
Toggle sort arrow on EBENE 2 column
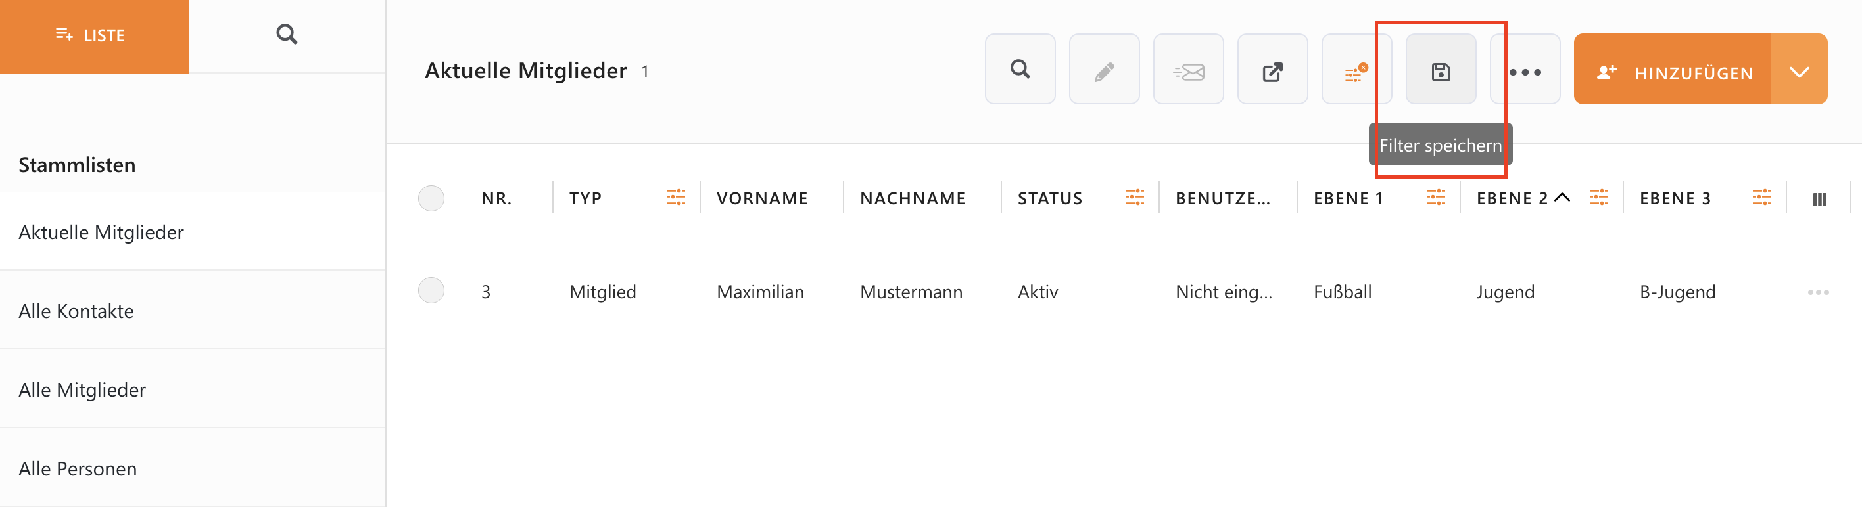click(x=1562, y=197)
